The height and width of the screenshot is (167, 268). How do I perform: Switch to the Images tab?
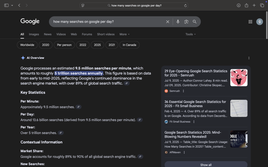coord(34,34)
